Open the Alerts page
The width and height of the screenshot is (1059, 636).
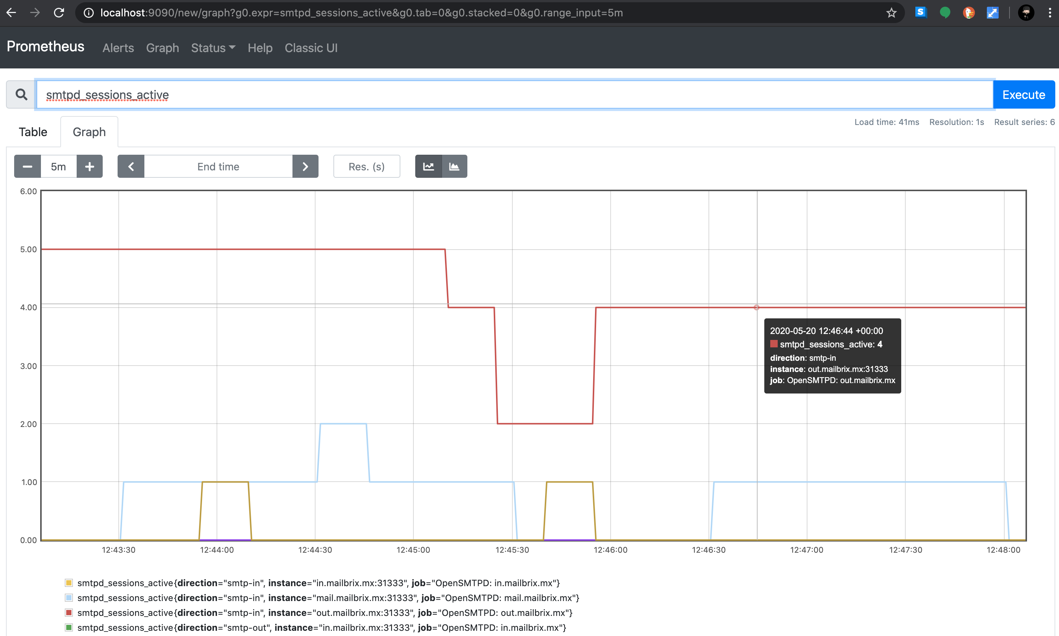[x=118, y=48]
